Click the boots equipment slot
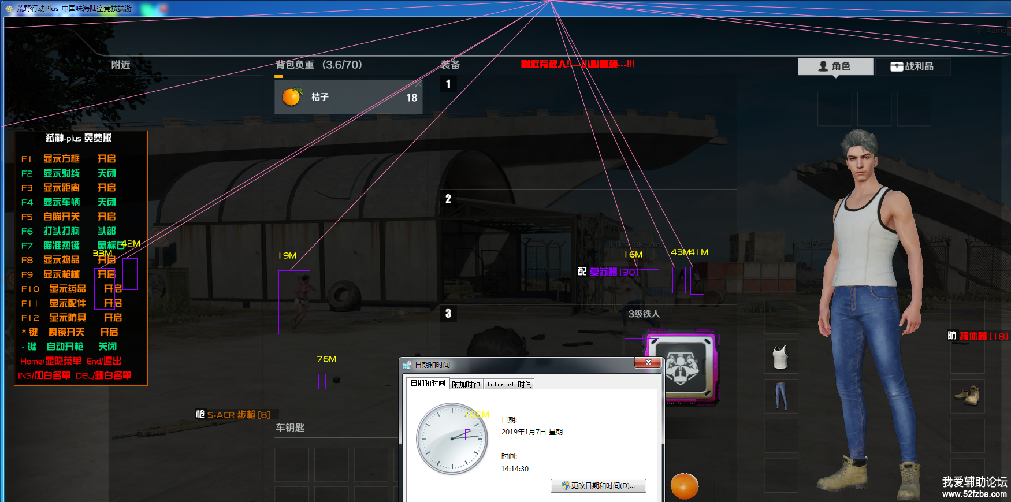The image size is (1011, 502). [967, 396]
